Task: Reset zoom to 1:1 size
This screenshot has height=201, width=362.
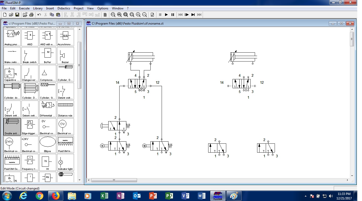Action: click(113, 15)
